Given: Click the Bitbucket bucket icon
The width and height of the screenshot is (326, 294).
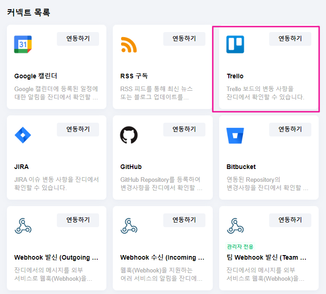Looking at the screenshot, I should click(235, 136).
